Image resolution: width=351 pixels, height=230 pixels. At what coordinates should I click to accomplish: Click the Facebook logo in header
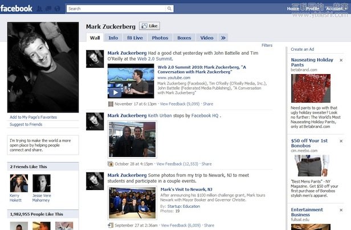[x=16, y=9]
